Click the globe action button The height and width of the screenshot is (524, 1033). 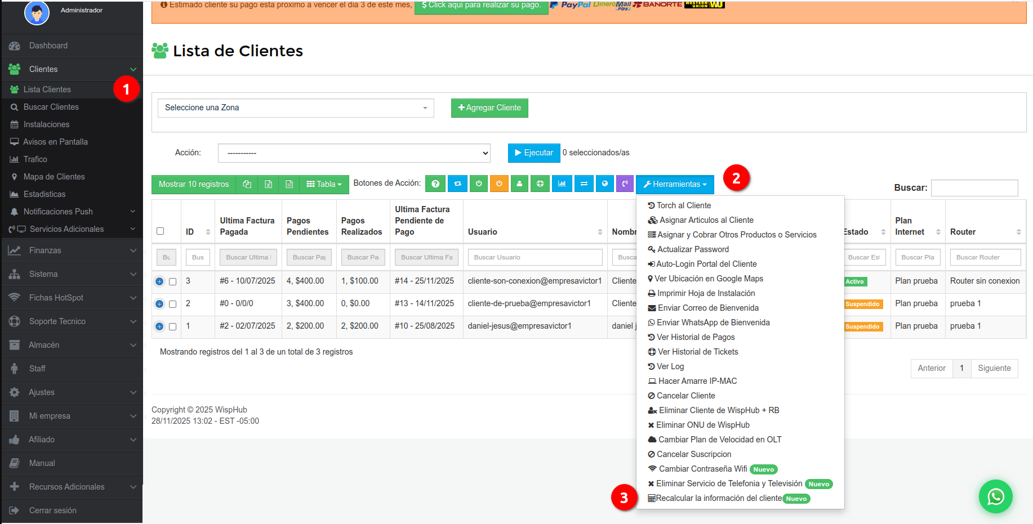(604, 183)
